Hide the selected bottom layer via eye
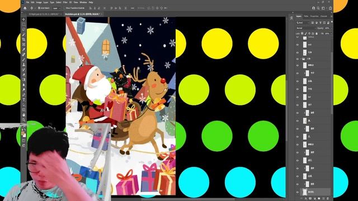The height and width of the screenshot is (201, 358). pyautogui.click(x=298, y=192)
